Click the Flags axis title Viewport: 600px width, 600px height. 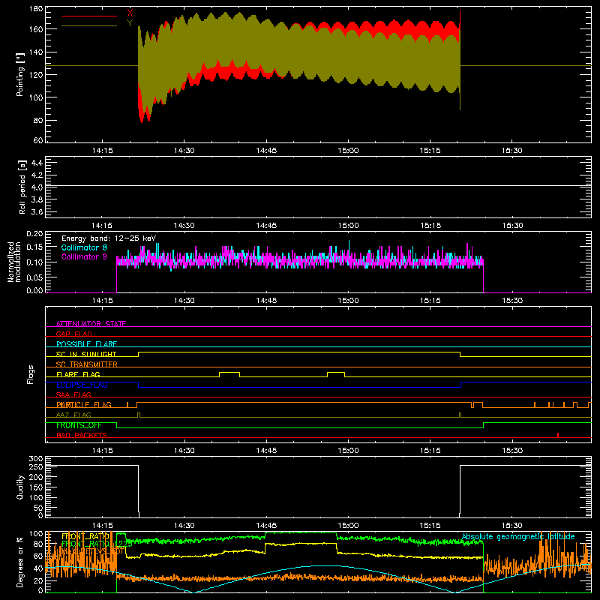(x=30, y=374)
